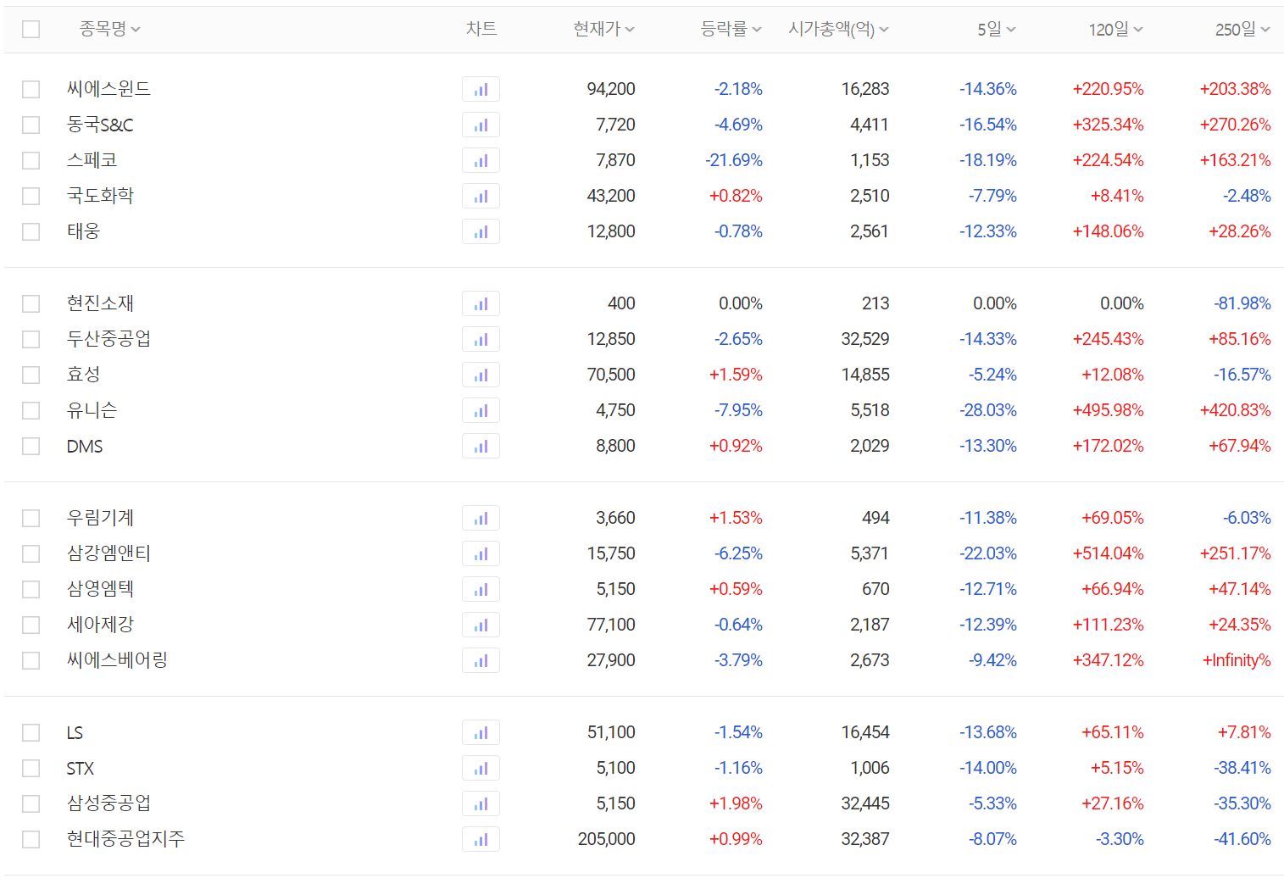Open stock 삼강엠앤티 name link
Viewport: 1284px width, 895px height.
108,553
